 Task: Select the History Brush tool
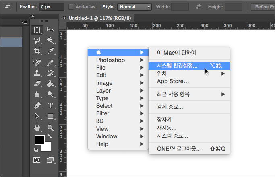pyautogui.click(x=50, y=73)
